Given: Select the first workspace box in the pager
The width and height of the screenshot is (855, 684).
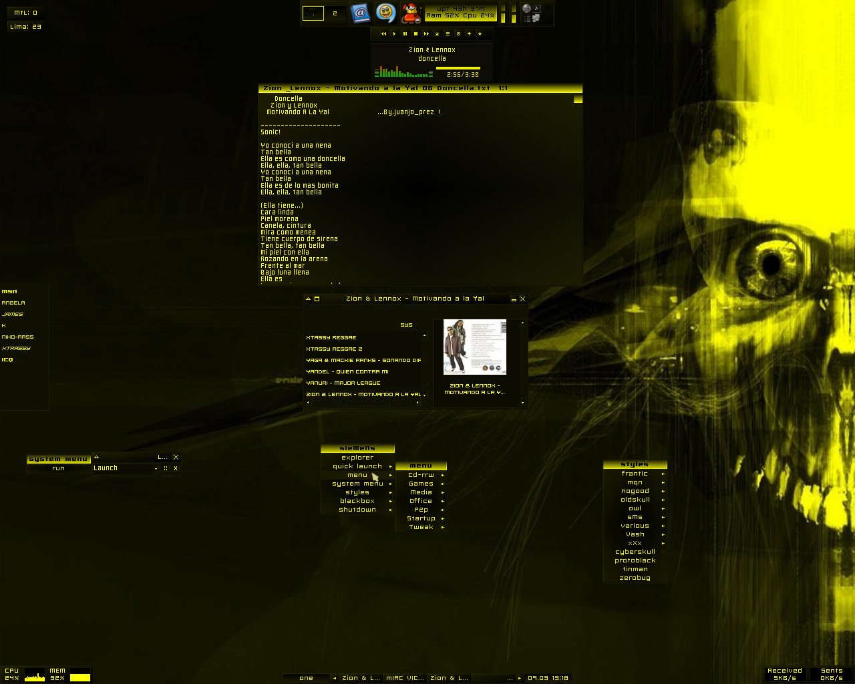Looking at the screenshot, I should (313, 13).
